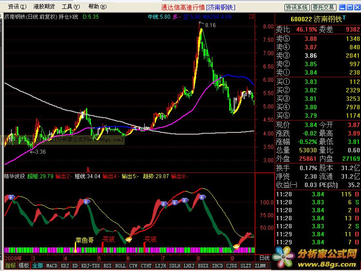Switch to KDJ indicator
The width and height of the screenshot is (361, 271).
pyautogui.click(x=65, y=266)
